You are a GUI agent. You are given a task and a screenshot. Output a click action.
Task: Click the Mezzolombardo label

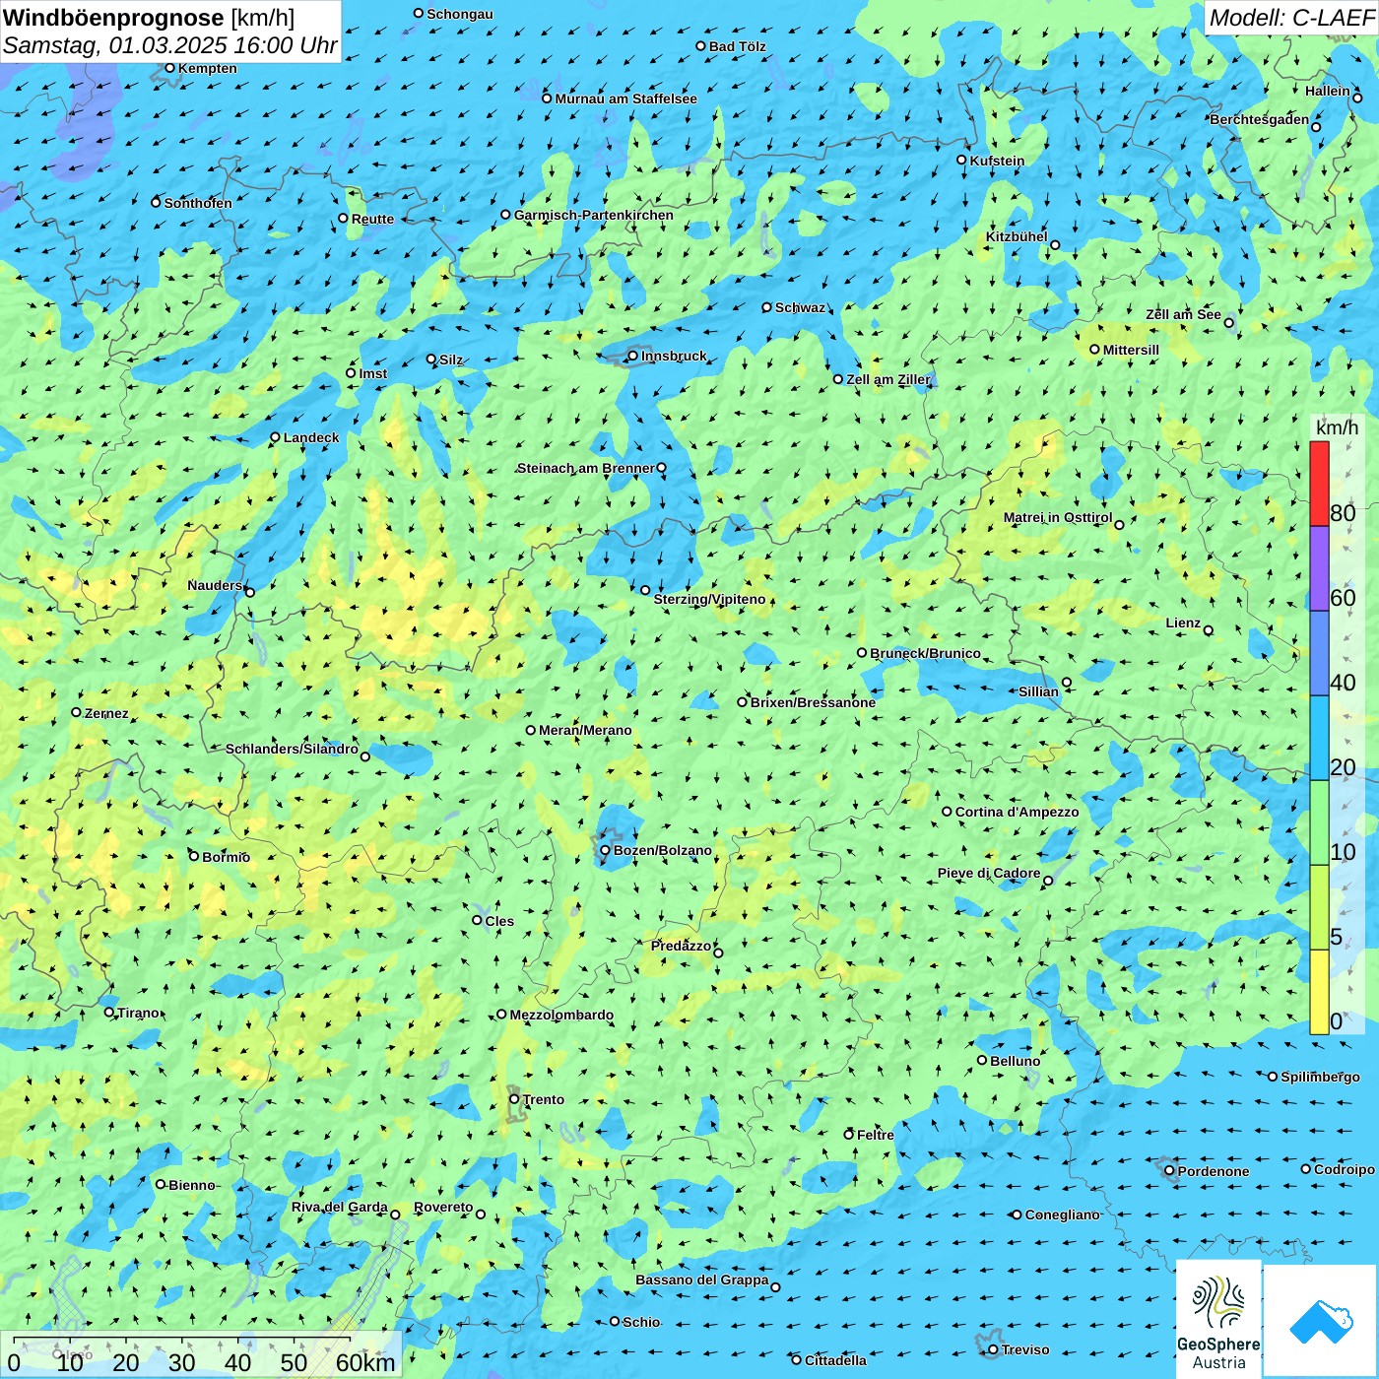561,1015
